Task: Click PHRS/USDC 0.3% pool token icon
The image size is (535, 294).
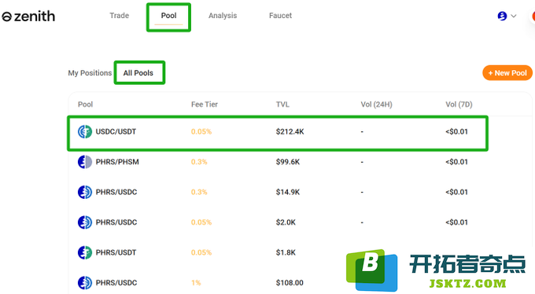Action: [85, 192]
